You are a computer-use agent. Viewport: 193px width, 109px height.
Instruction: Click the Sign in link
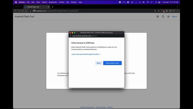point(175,17)
